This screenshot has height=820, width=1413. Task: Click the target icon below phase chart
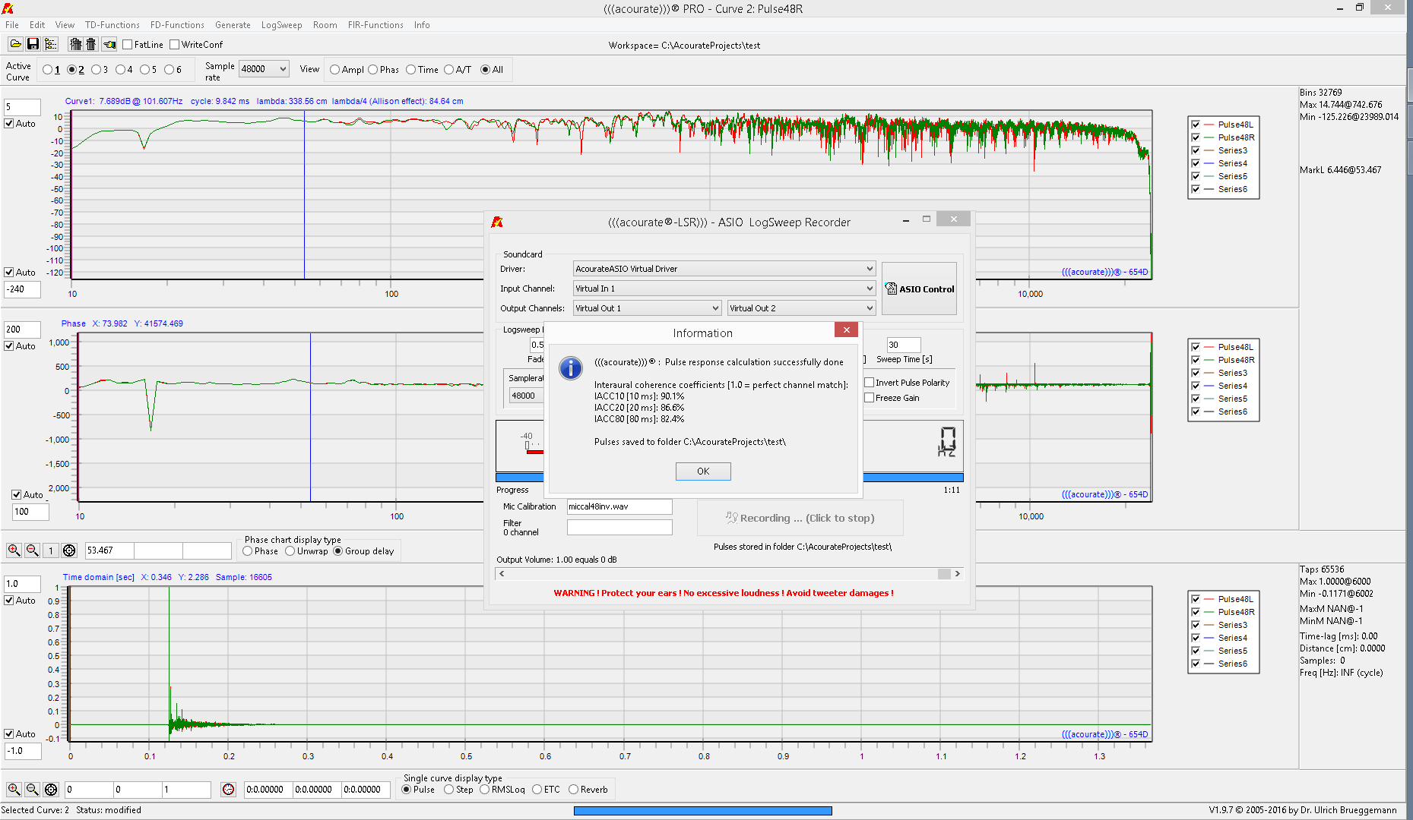click(x=69, y=550)
